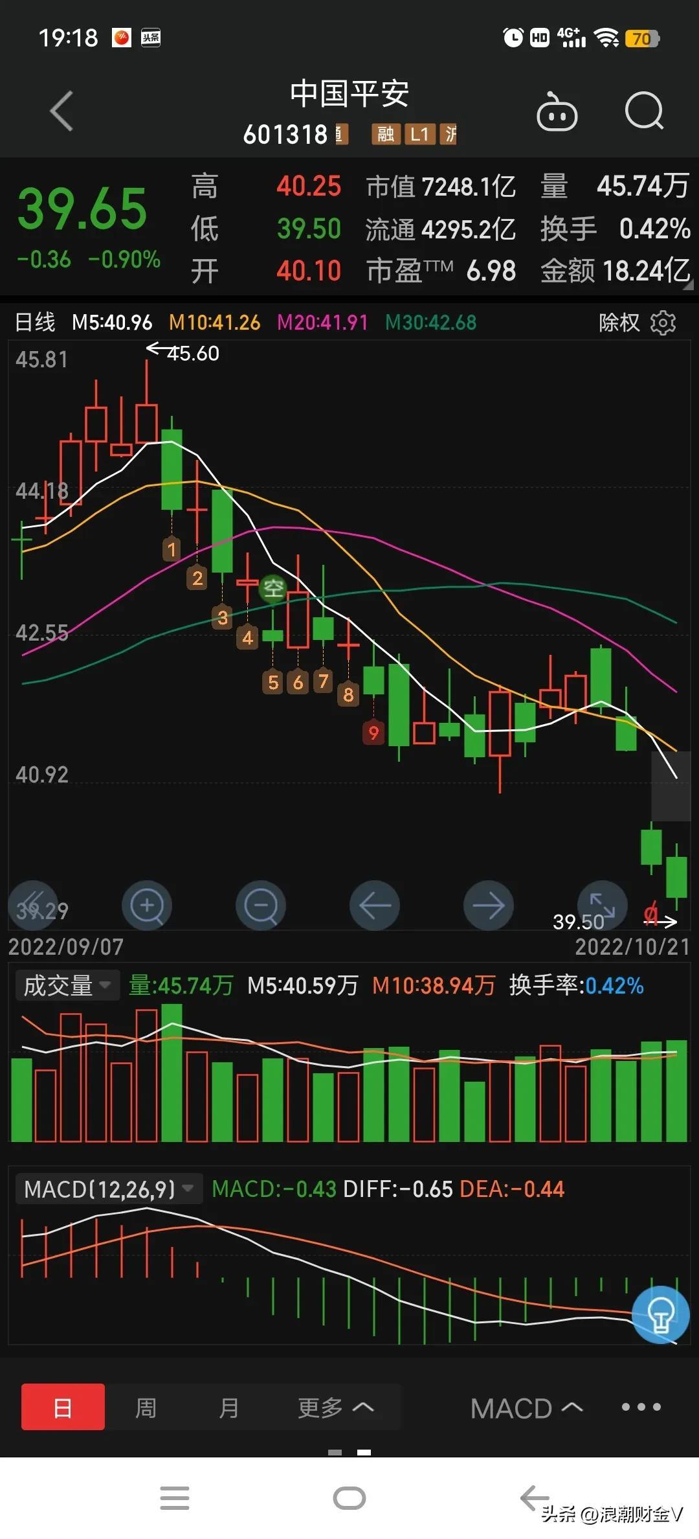Screen dimensions: 699x1539
Task: Tap the red 9 sequence marker
Action: pos(373,733)
